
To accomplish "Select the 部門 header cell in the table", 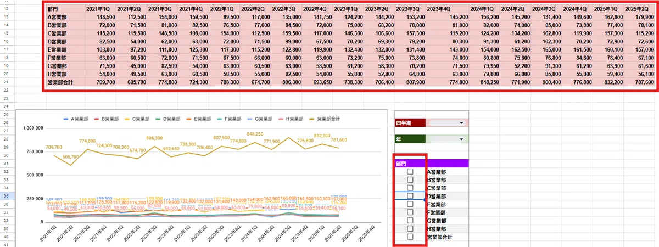I will point(65,9).
